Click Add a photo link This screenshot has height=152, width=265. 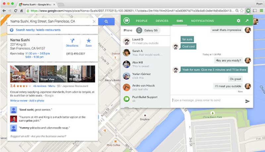[37, 100]
